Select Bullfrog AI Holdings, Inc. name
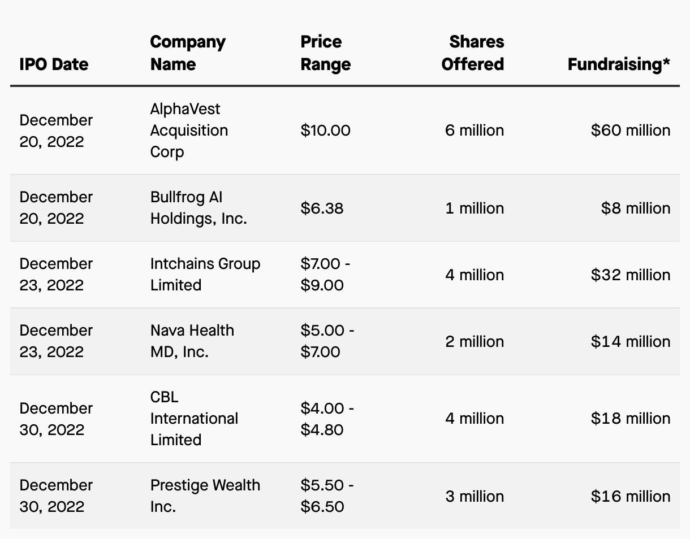This screenshot has height=539, width=690. point(199,208)
